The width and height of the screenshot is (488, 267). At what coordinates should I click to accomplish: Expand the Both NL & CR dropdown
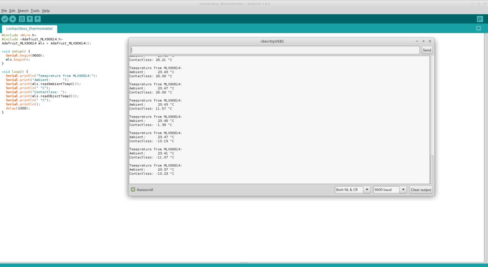coord(366,189)
